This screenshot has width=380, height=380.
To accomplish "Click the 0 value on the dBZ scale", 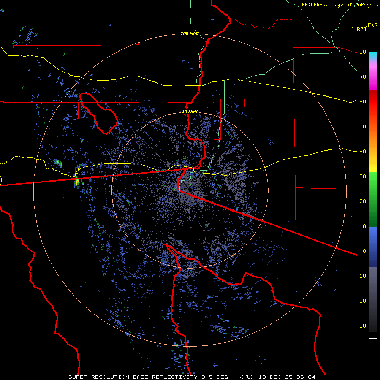I will point(364,251).
